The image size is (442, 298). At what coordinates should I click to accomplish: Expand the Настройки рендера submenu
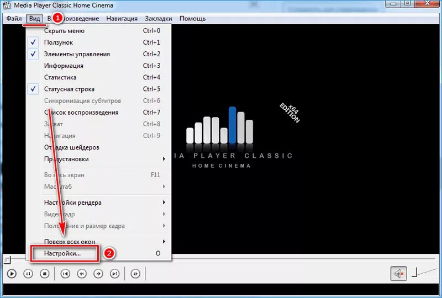[99, 202]
